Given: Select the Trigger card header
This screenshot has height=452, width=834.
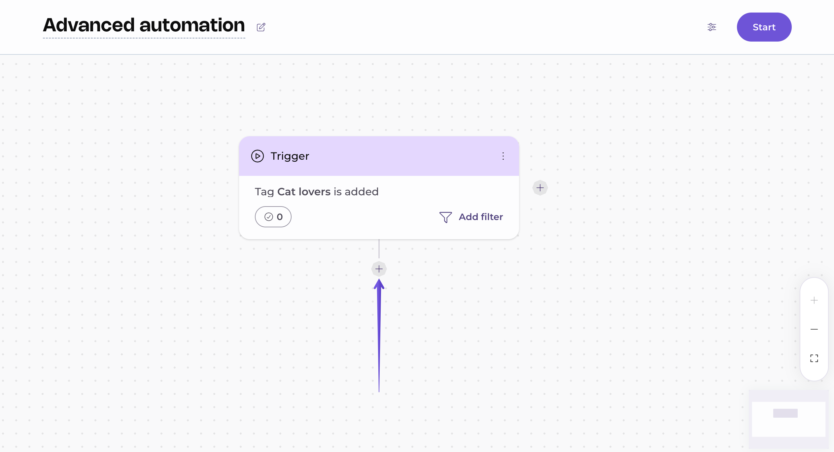Looking at the screenshot, I should [x=379, y=156].
